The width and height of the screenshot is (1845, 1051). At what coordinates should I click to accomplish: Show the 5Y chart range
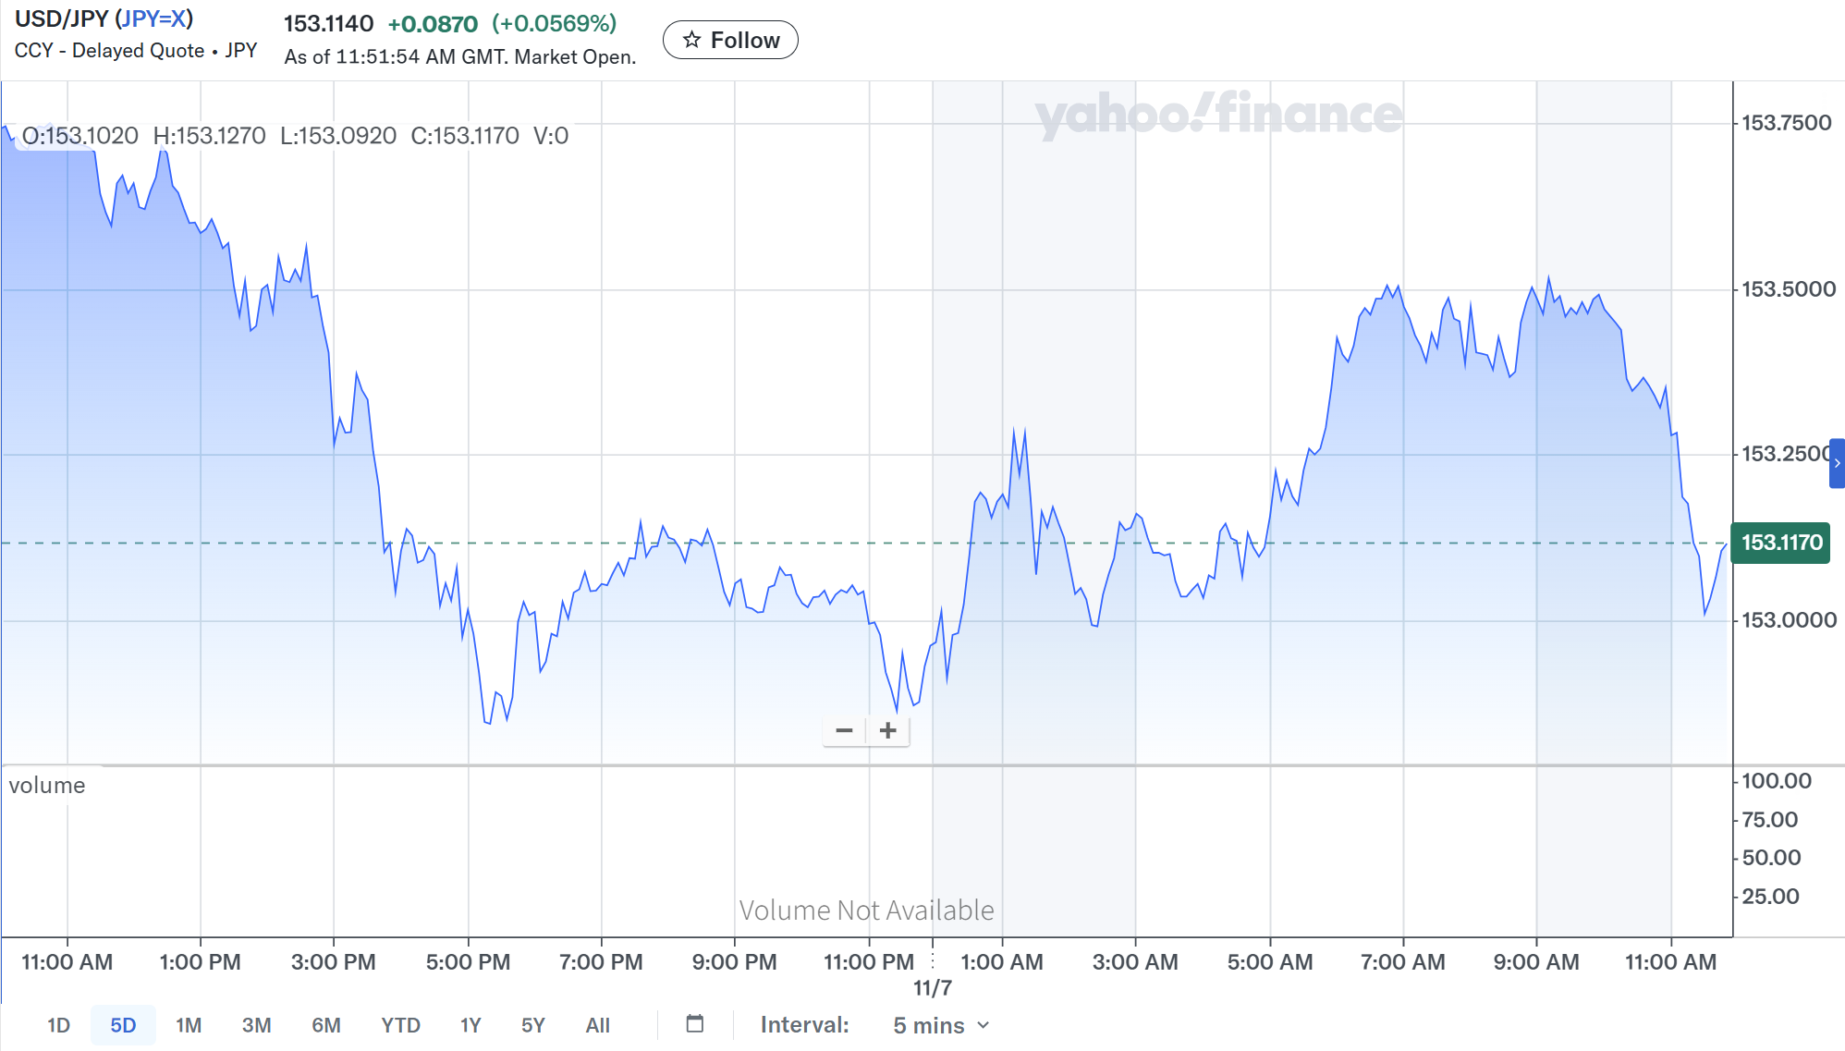pyautogui.click(x=533, y=1025)
